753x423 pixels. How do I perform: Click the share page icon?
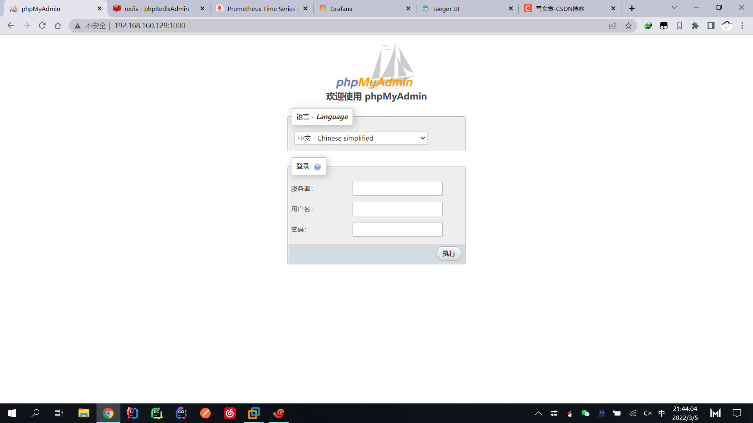click(x=613, y=26)
